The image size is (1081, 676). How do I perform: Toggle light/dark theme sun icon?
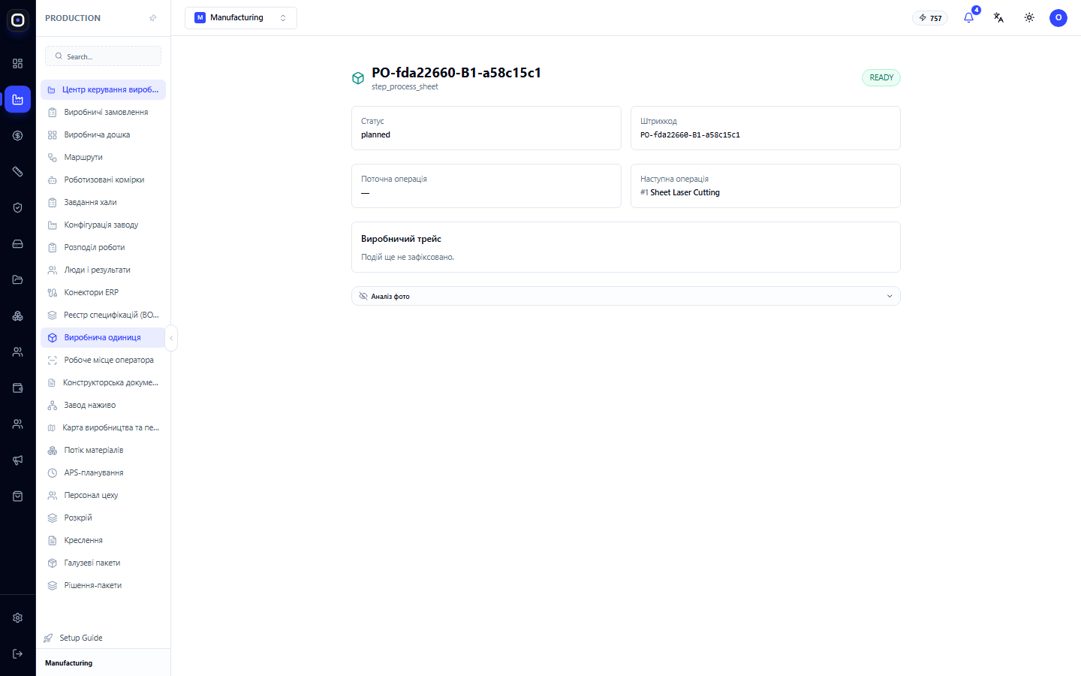(1029, 17)
